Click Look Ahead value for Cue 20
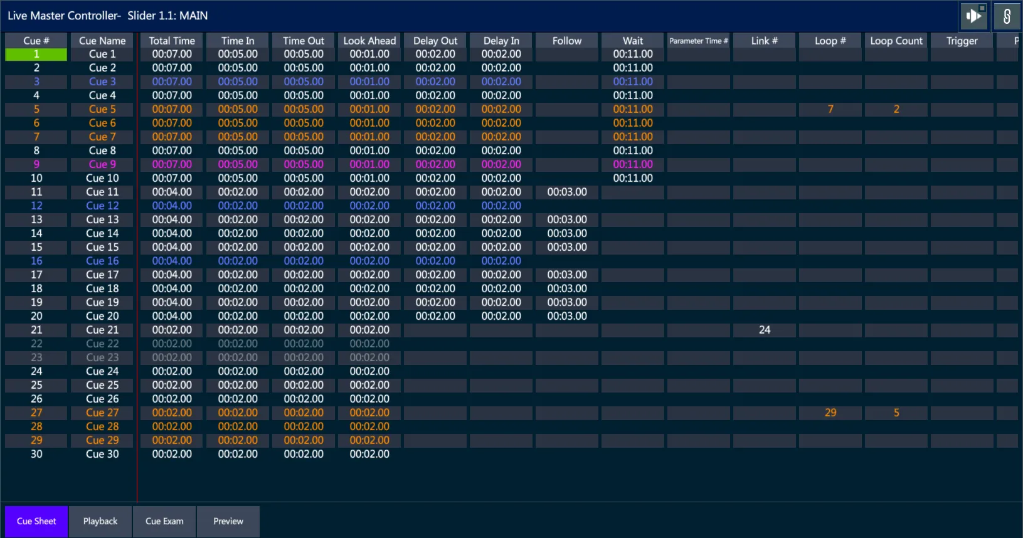 (369, 316)
